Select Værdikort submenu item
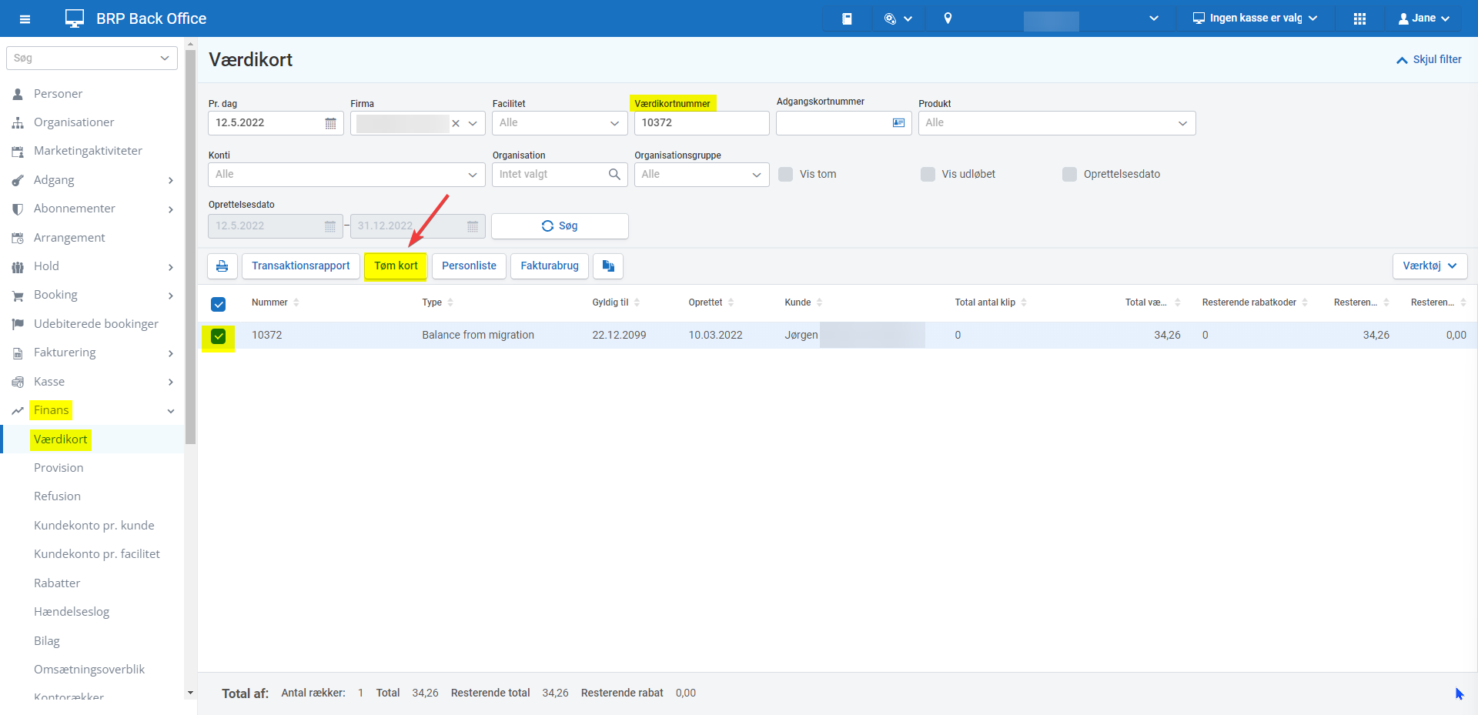The image size is (1478, 715). (61, 439)
